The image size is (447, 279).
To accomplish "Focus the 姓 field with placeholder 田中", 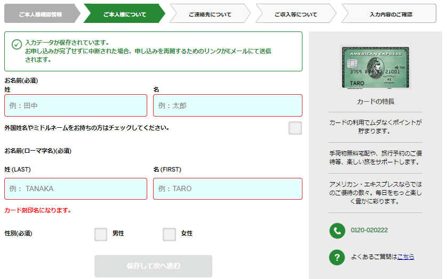I will 76,105.
